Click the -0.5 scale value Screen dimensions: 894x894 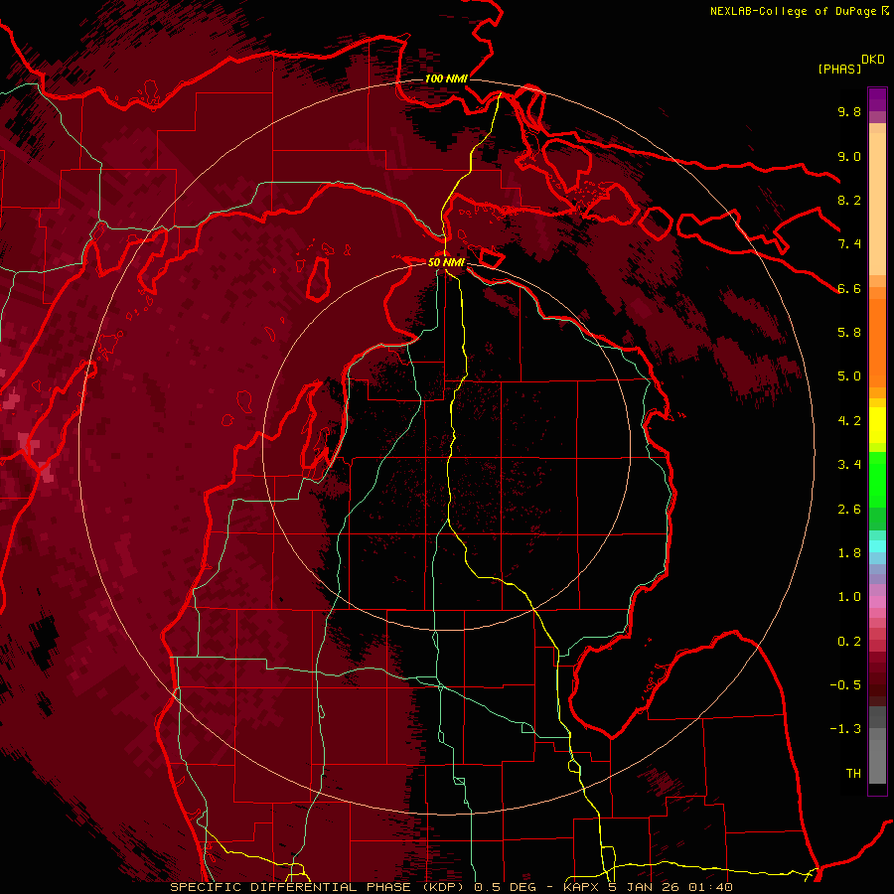[845, 685]
